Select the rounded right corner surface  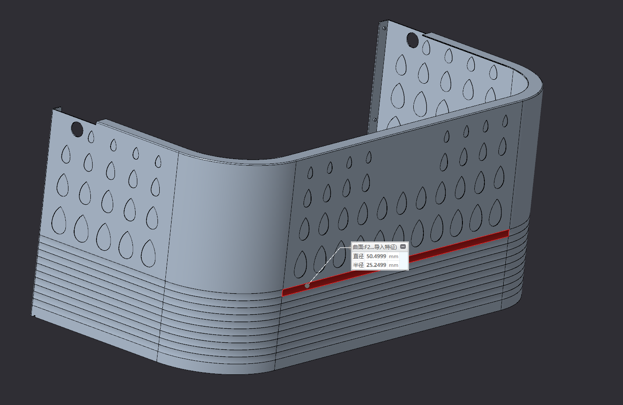click(532, 175)
